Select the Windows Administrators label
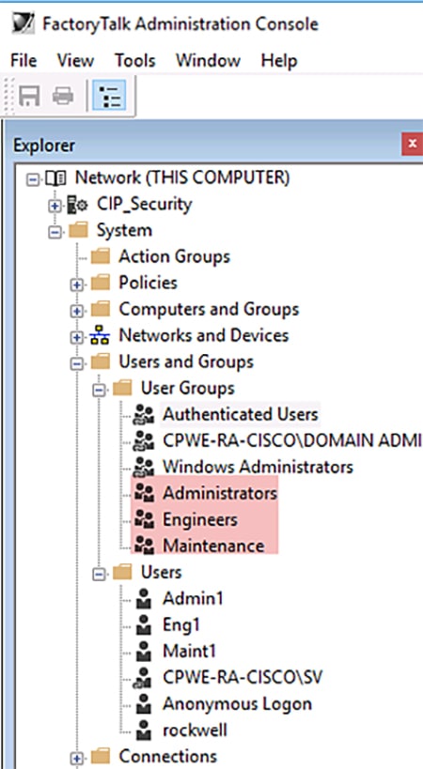This screenshot has width=423, height=769. (x=258, y=467)
